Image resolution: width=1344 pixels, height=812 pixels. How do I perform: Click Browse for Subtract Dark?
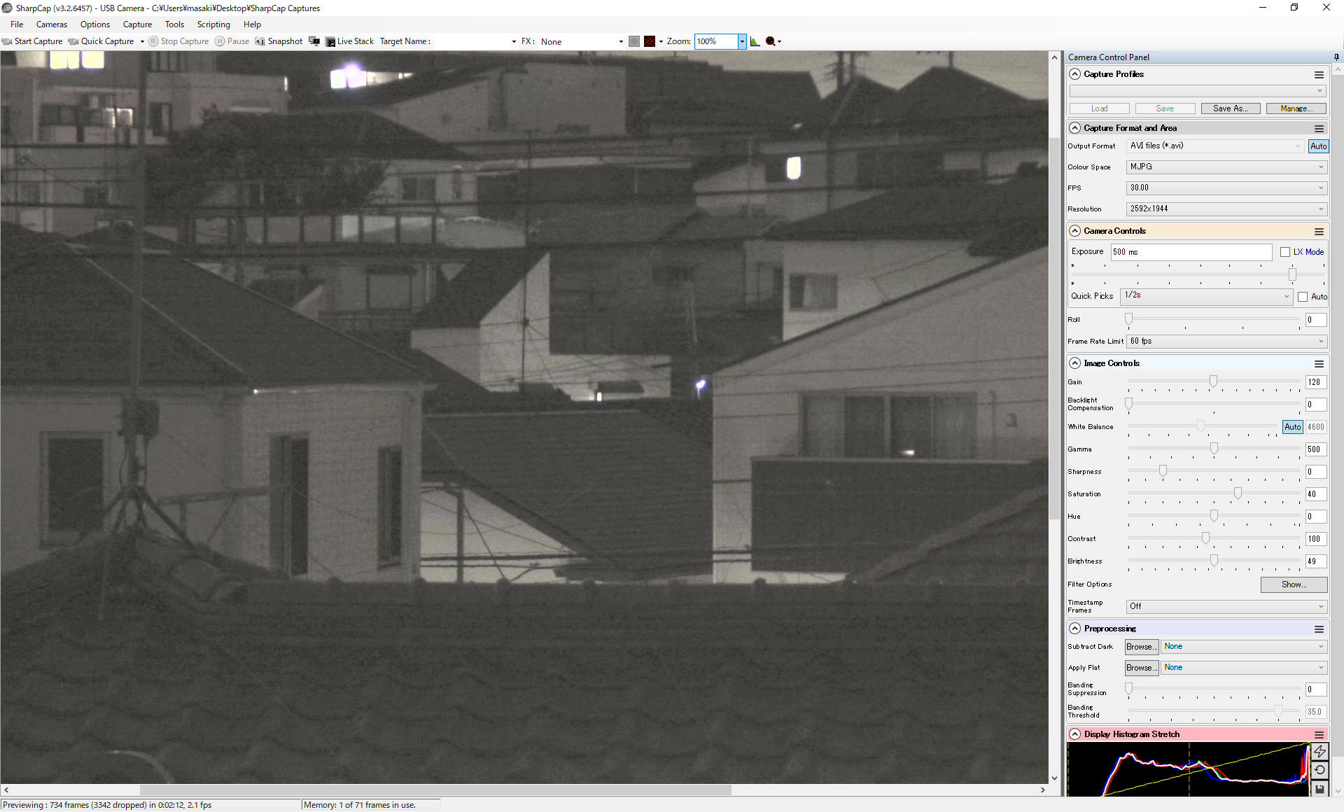point(1141,647)
